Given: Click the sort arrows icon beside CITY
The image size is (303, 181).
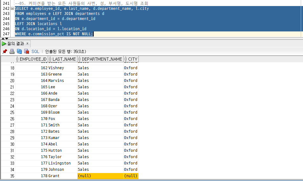Looking at the screenshot, I should (126, 59).
